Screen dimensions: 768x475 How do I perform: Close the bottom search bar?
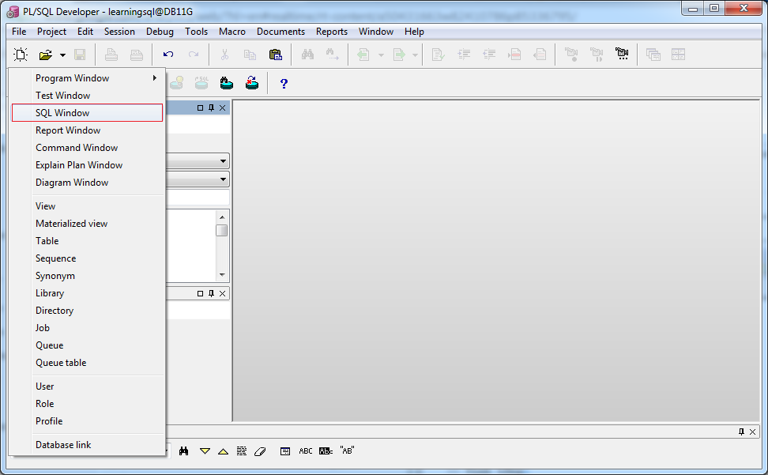(753, 432)
